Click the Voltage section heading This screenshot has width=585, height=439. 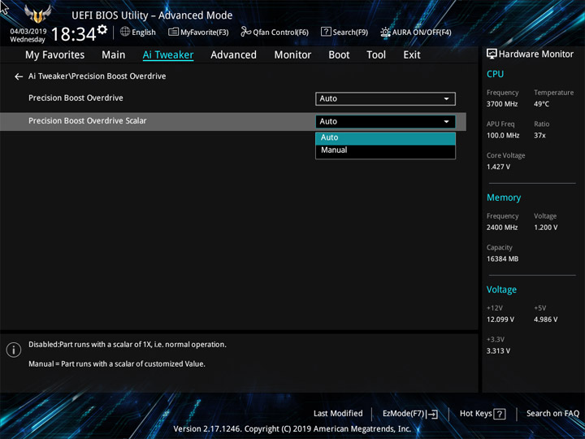pyautogui.click(x=501, y=289)
